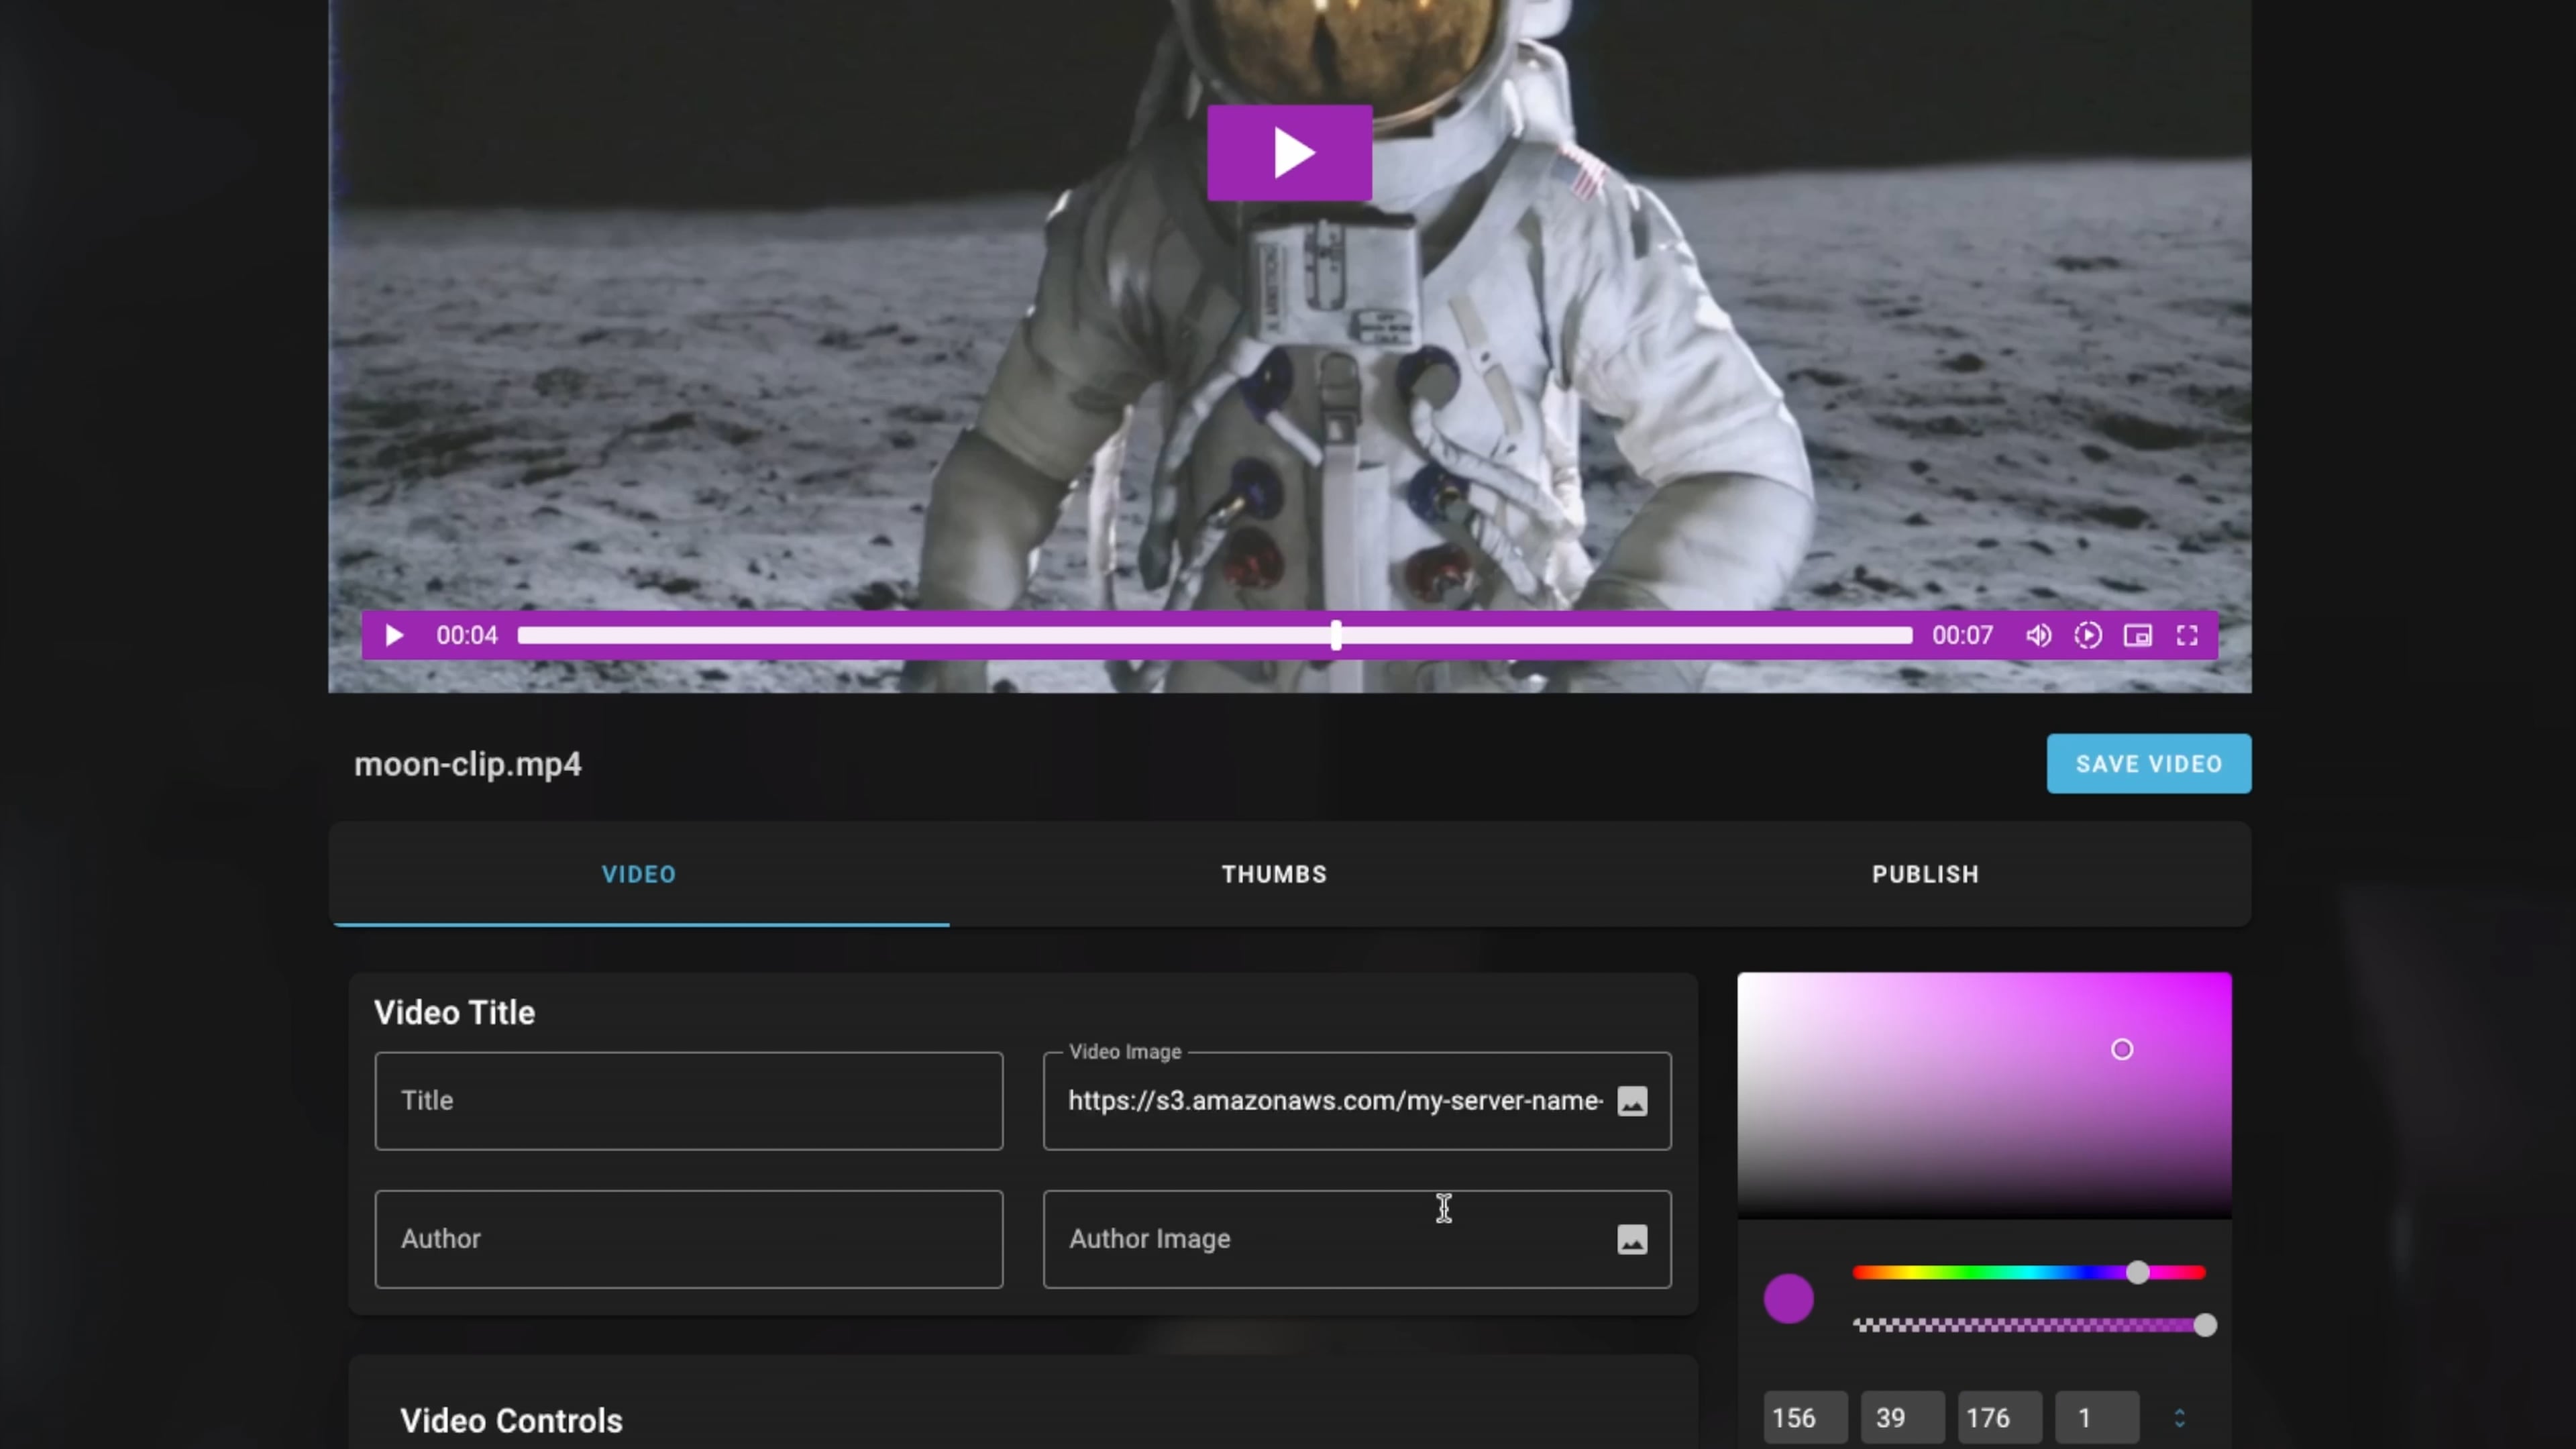Open the Thumbs tab
The width and height of the screenshot is (2576, 1449).
[1274, 874]
